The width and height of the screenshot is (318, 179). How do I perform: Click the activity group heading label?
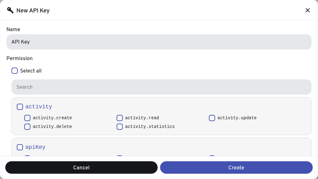click(x=39, y=107)
